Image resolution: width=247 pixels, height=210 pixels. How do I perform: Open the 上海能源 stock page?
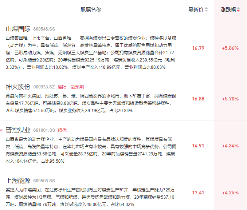tap(18, 181)
